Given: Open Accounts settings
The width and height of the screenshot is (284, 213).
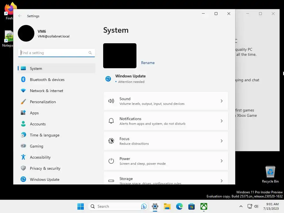Looking at the screenshot, I should (57, 124).
